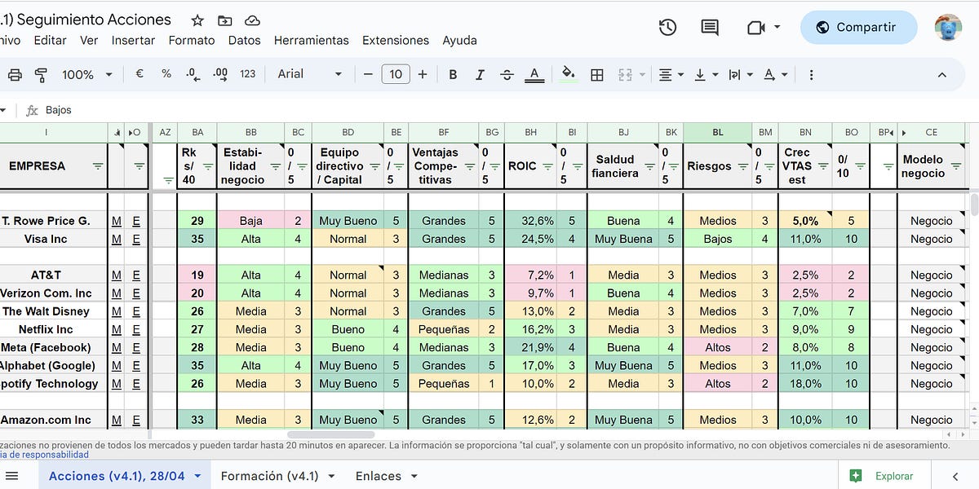Toggle Italic formatting
Image resolution: width=979 pixels, height=489 pixels.
(479, 73)
